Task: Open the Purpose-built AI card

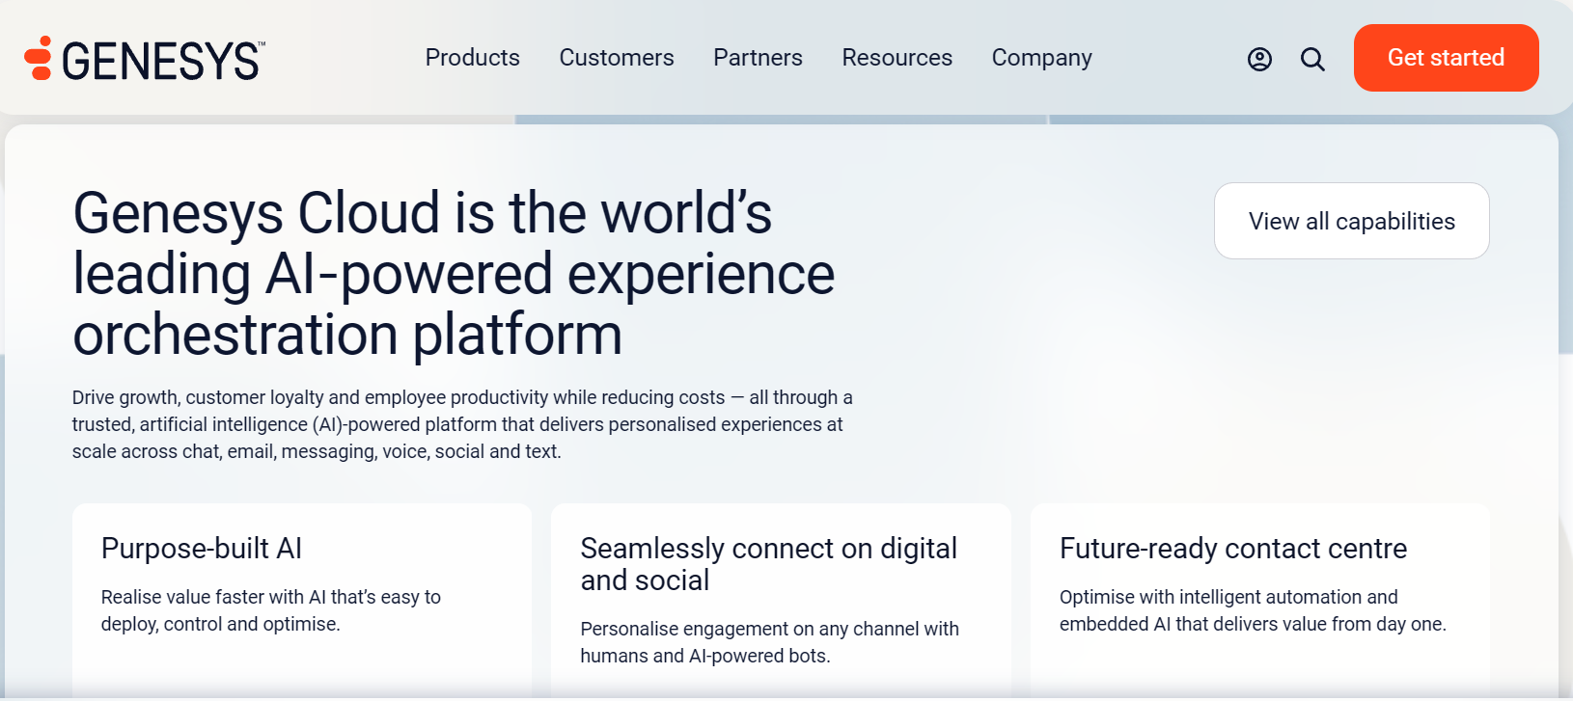Action: click(302, 601)
